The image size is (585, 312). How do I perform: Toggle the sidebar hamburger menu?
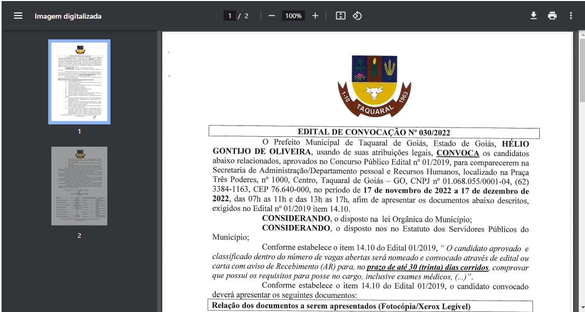(18, 16)
